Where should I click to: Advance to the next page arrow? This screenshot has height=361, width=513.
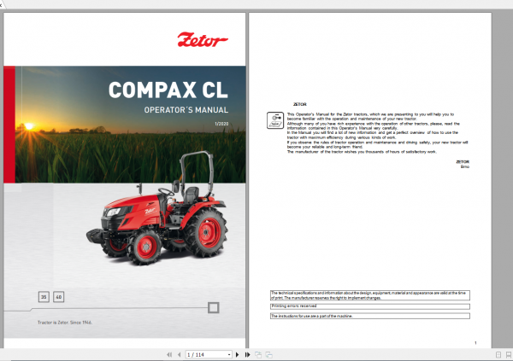(x=238, y=354)
